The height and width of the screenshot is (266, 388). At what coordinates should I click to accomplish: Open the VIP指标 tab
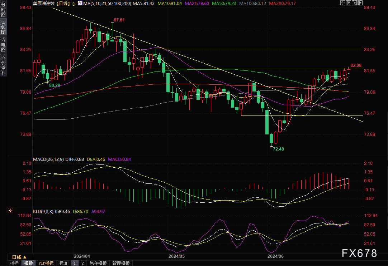(46, 263)
